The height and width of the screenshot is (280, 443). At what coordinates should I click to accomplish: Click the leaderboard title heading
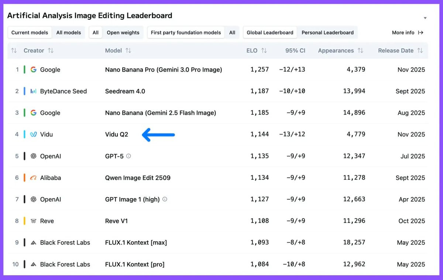pyautogui.click(x=90, y=15)
